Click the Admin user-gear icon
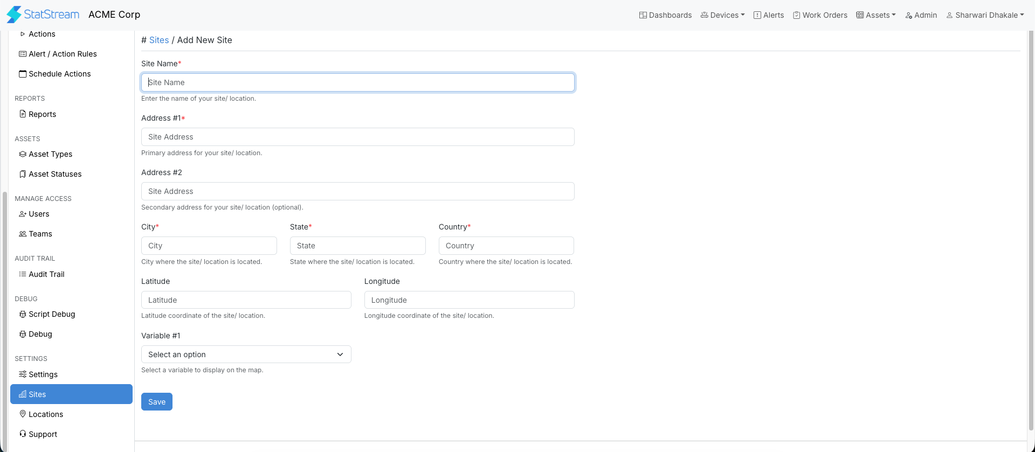This screenshot has height=452, width=1035. tap(909, 15)
